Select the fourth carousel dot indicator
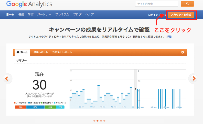 (x=104, y=121)
